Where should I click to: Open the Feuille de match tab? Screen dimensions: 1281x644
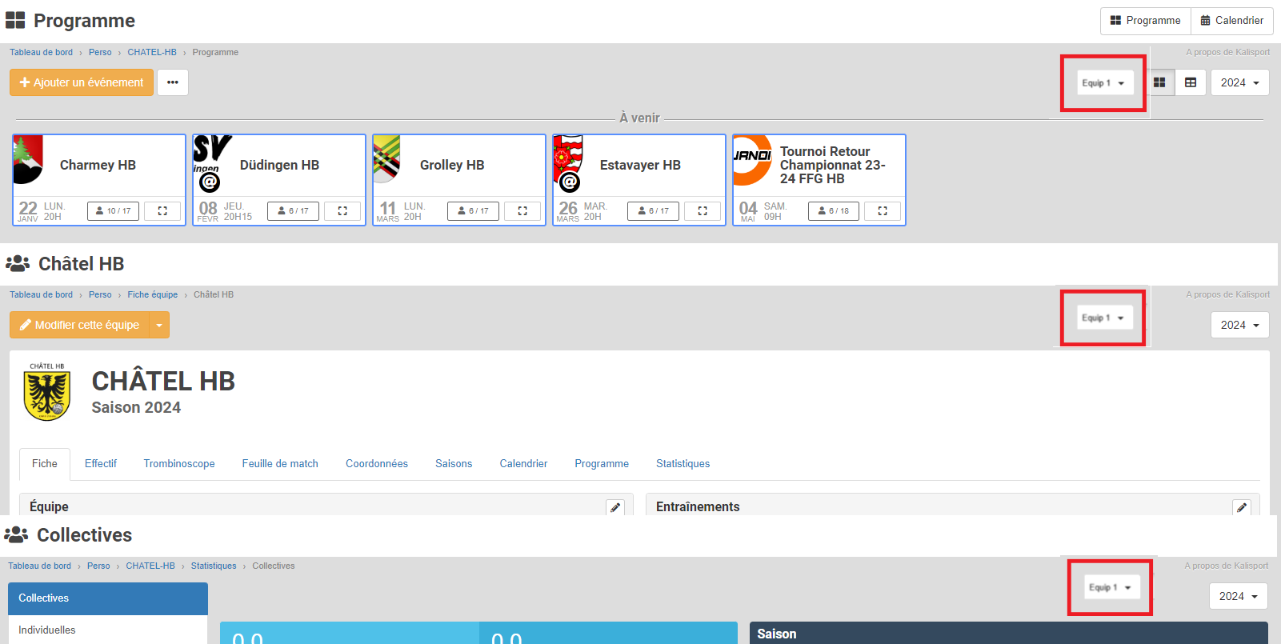point(280,464)
